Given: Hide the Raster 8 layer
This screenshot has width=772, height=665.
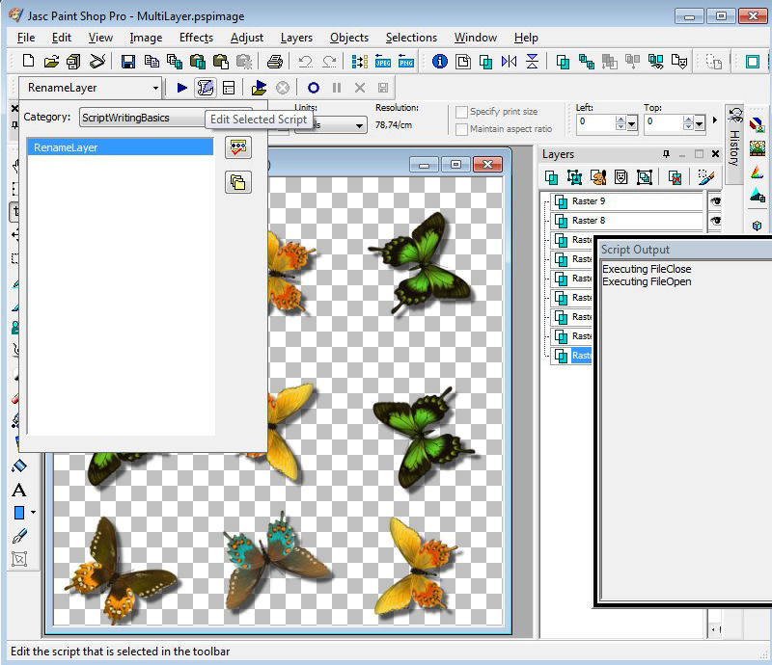Looking at the screenshot, I should 715,221.
